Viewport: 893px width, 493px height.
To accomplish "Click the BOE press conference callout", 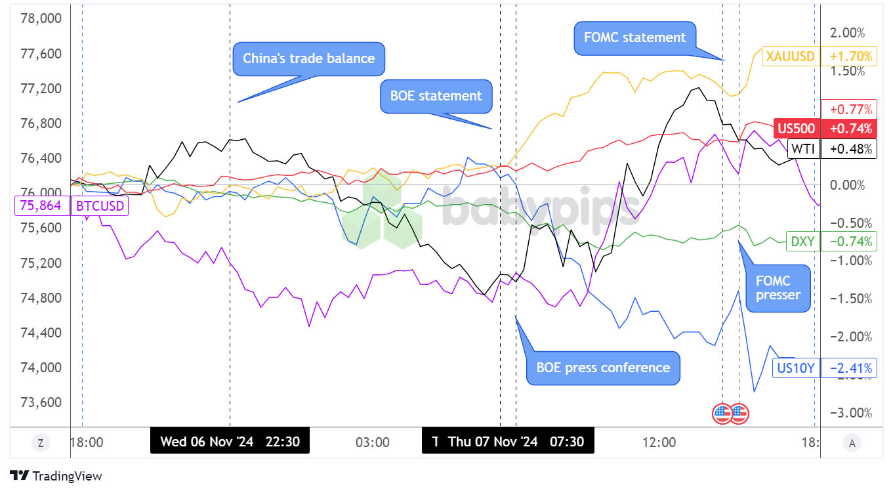I will (x=603, y=368).
